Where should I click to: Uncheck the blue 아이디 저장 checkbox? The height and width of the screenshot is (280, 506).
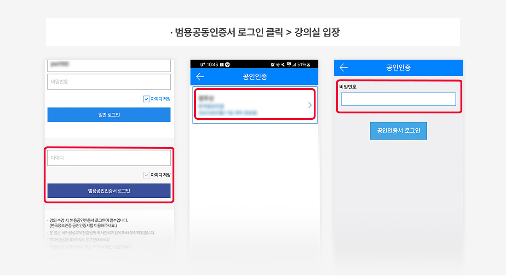coord(146,99)
